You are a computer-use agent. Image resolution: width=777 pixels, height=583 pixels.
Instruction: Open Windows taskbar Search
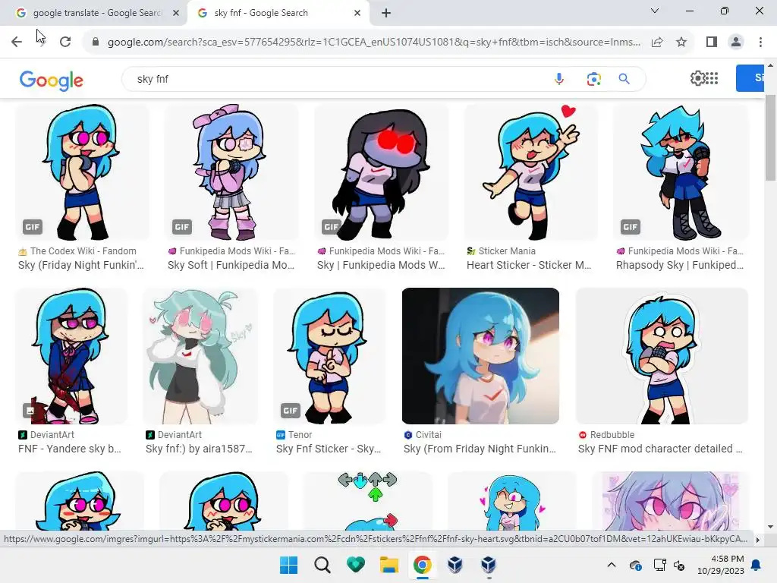322,565
